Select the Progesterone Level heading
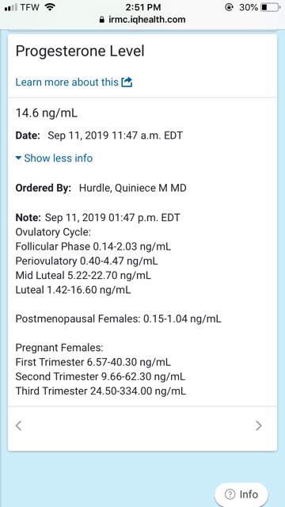285x507 pixels. pyautogui.click(x=80, y=51)
